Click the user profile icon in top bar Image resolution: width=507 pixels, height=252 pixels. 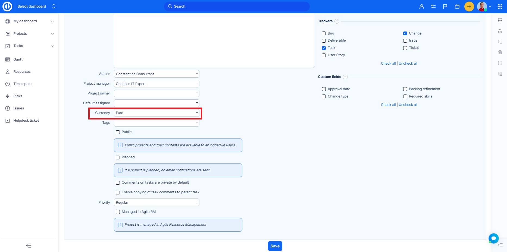421,7
